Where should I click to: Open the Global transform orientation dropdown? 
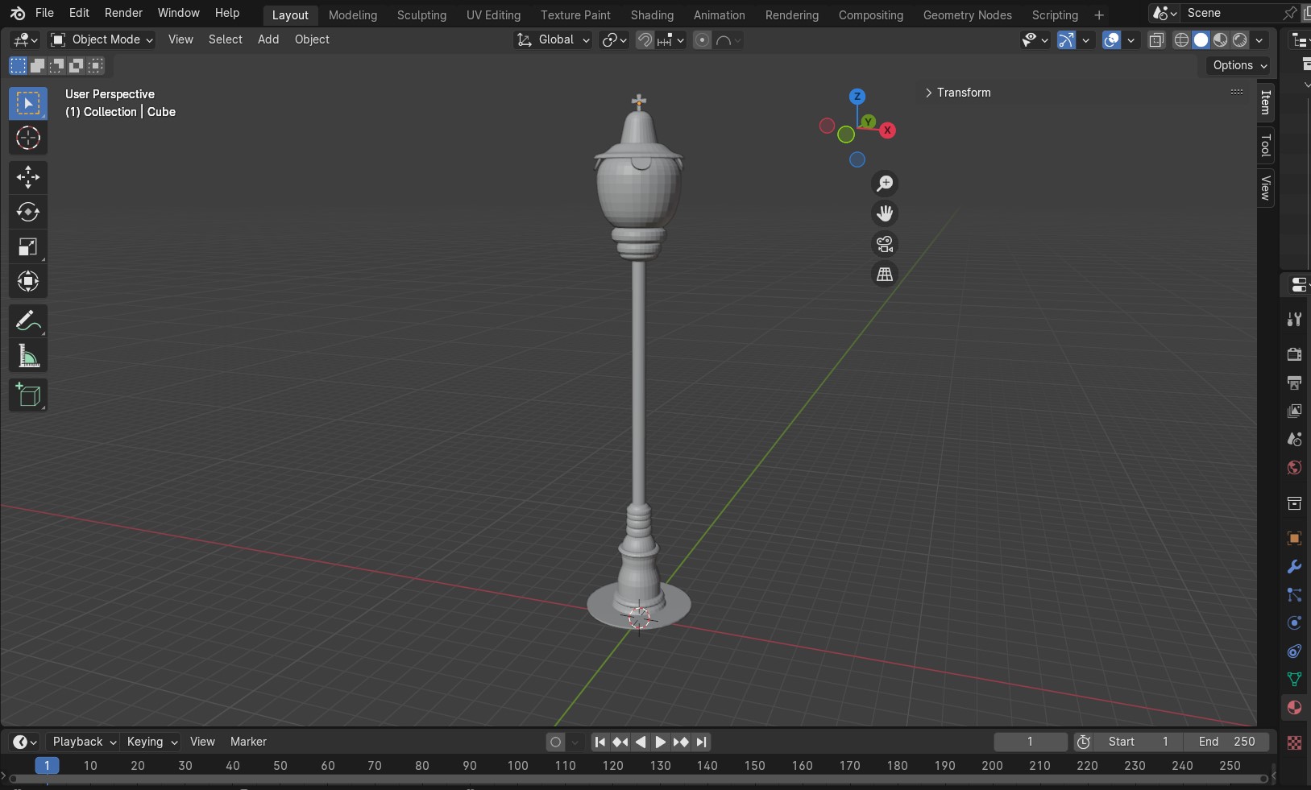tap(553, 39)
